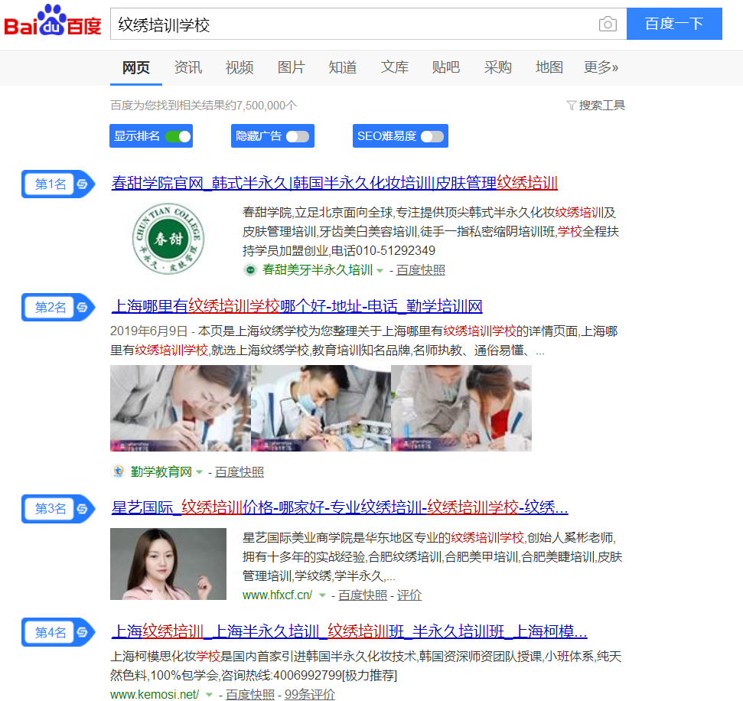
Task: Click the sync icon on 第3名 badge
Action: click(x=83, y=509)
